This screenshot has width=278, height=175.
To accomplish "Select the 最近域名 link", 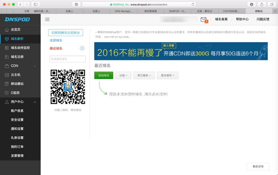I will pyautogui.click(x=56, y=48).
